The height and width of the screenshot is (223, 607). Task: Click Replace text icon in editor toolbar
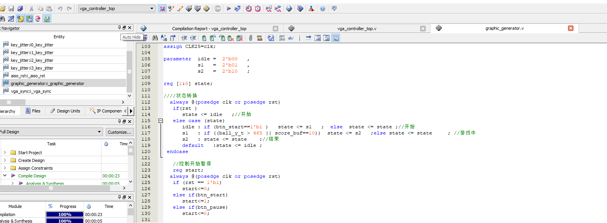point(164,38)
